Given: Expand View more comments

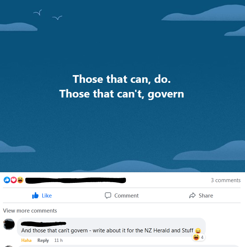Looking at the screenshot, I should pyautogui.click(x=30, y=211).
